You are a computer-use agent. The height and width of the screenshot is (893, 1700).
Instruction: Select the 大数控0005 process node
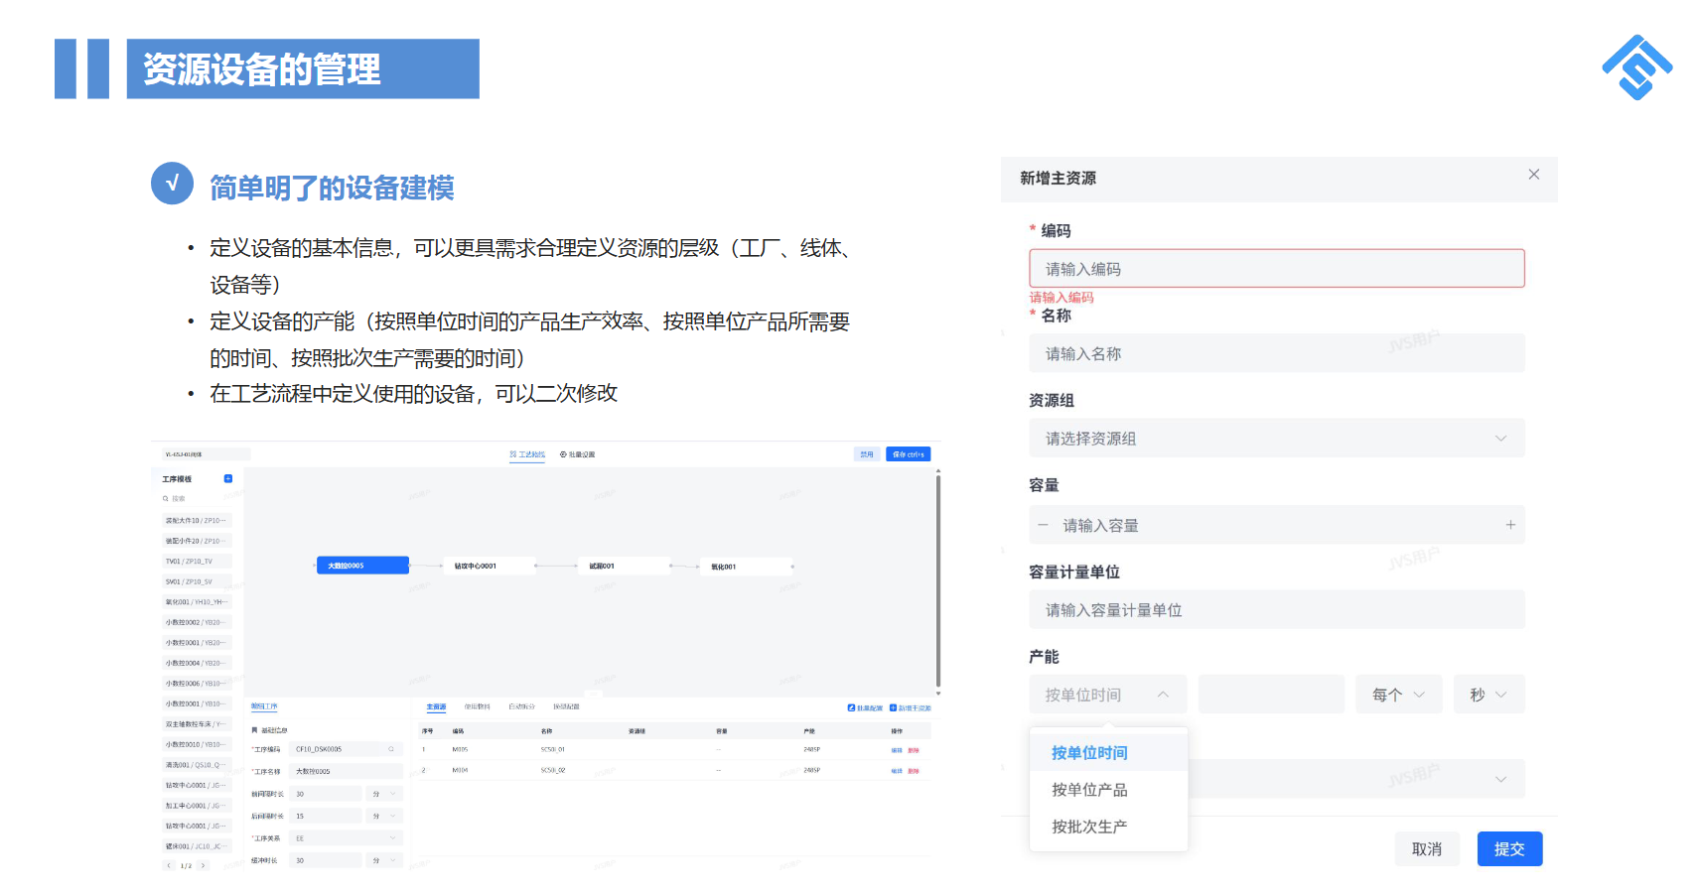(362, 566)
